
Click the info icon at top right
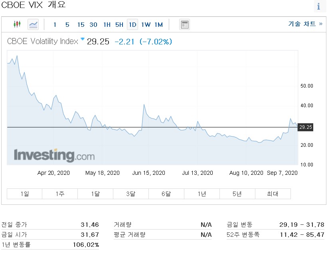coord(318,6)
